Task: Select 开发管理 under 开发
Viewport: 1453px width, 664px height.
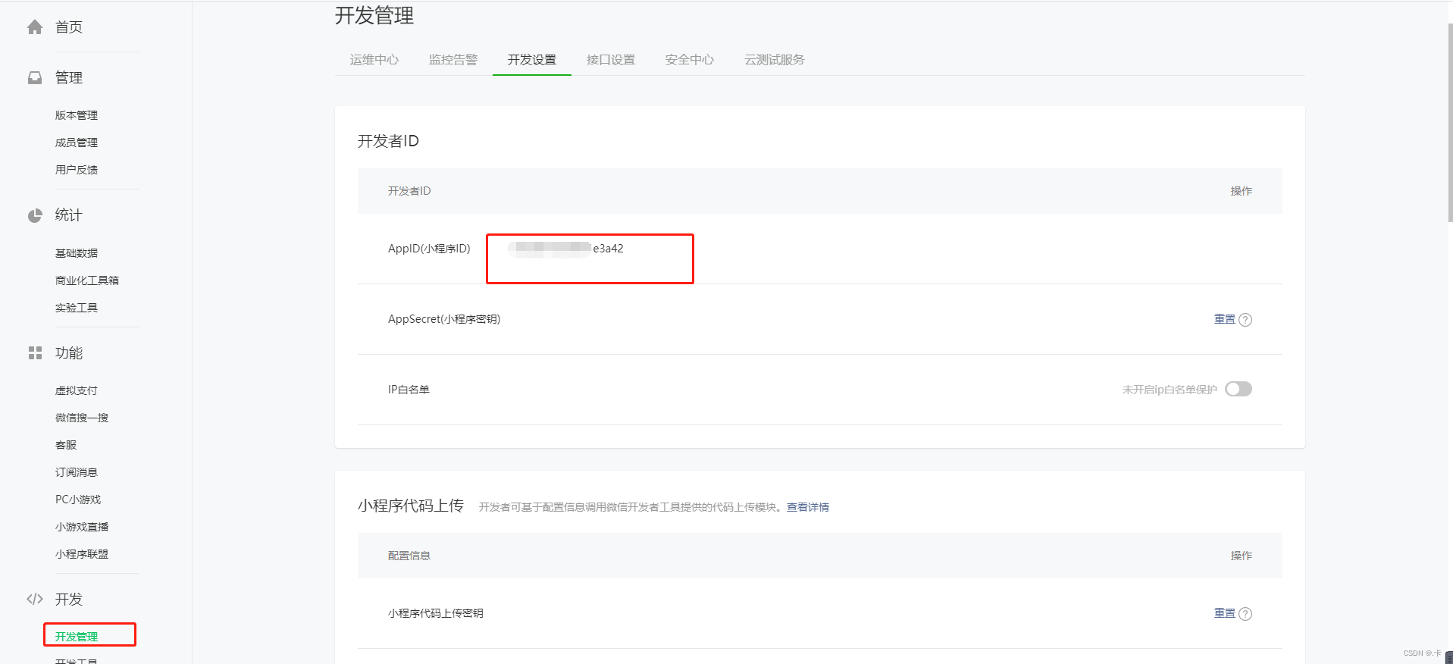Action: click(x=77, y=637)
